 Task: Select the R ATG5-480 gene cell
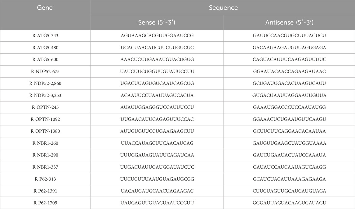pos(45,48)
